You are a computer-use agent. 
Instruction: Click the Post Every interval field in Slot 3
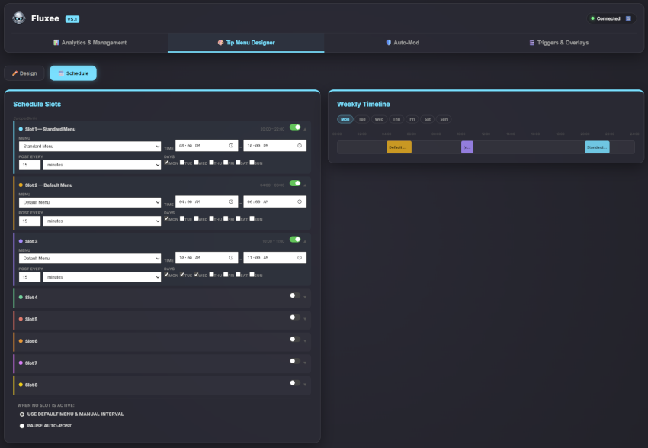coord(29,277)
